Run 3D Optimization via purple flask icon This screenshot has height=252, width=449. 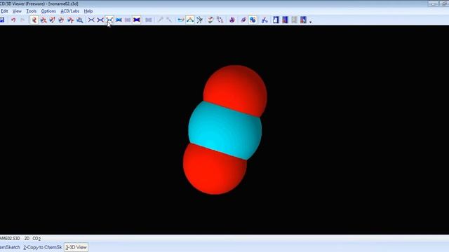232,20
